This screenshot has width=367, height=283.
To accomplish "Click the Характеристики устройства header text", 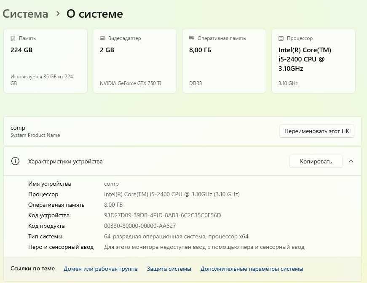I will tap(65, 161).
